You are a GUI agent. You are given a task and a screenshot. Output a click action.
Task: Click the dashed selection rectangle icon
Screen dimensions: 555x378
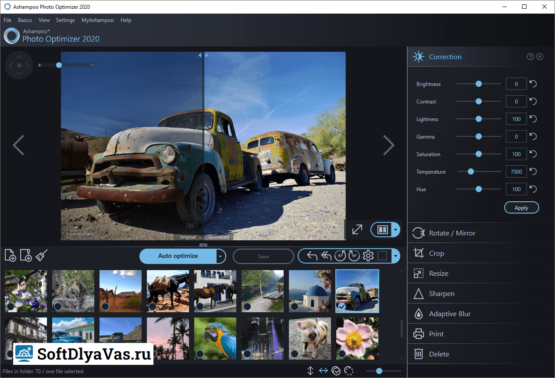[382, 256]
